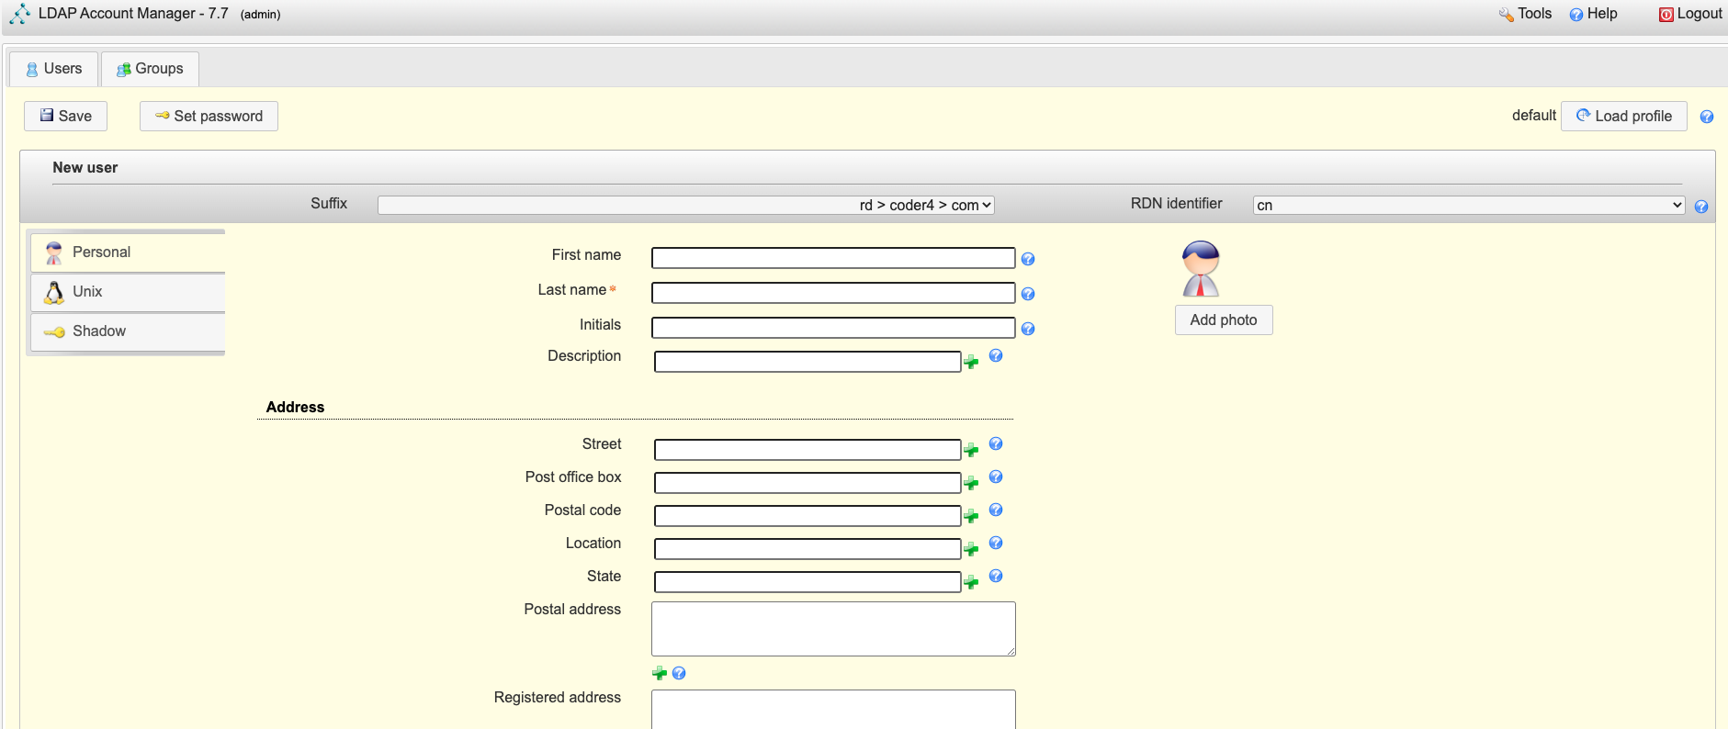Switch to the Groups tab
Viewport: 1728px width, 729px height.
click(x=150, y=69)
